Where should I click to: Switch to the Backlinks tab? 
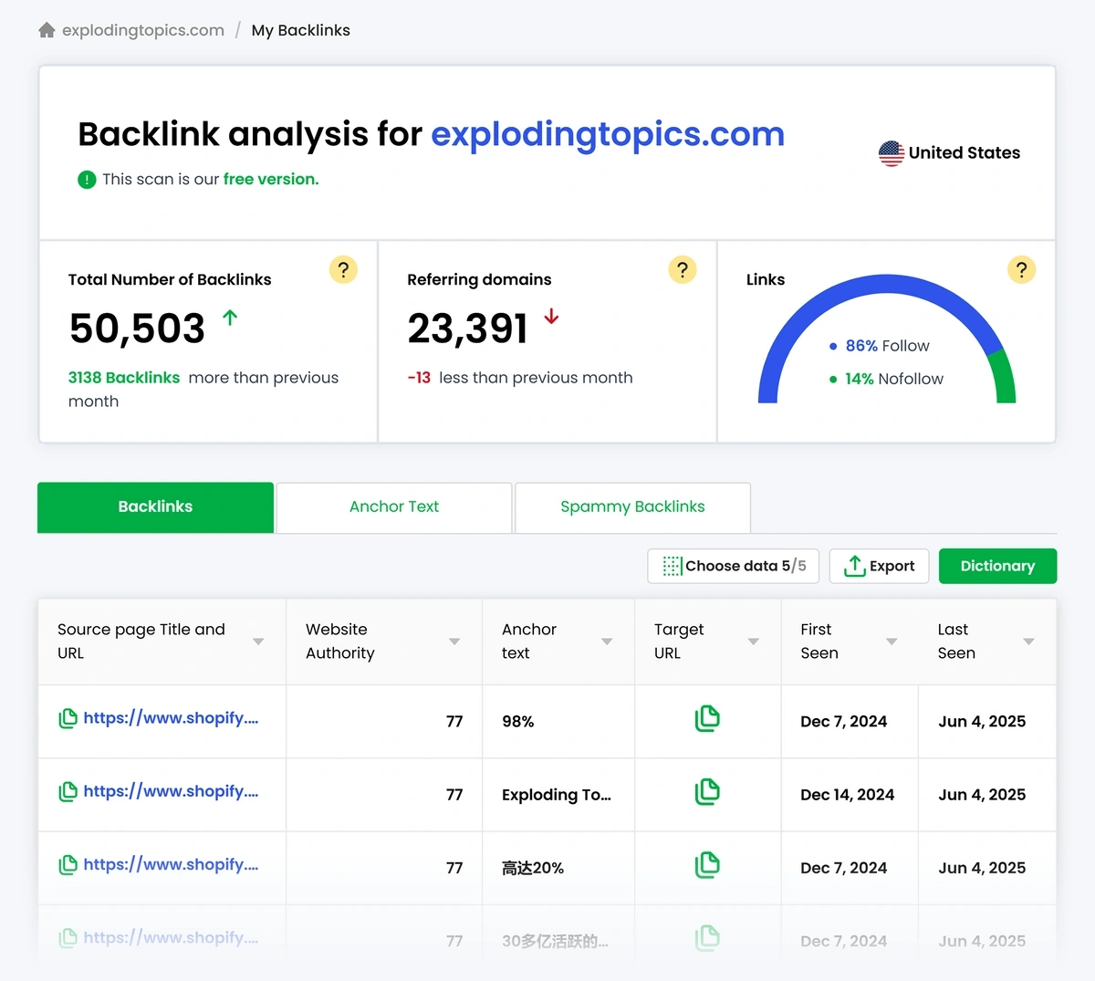click(x=156, y=507)
